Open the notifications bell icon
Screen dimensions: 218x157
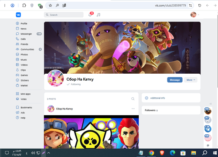tap(90, 15)
